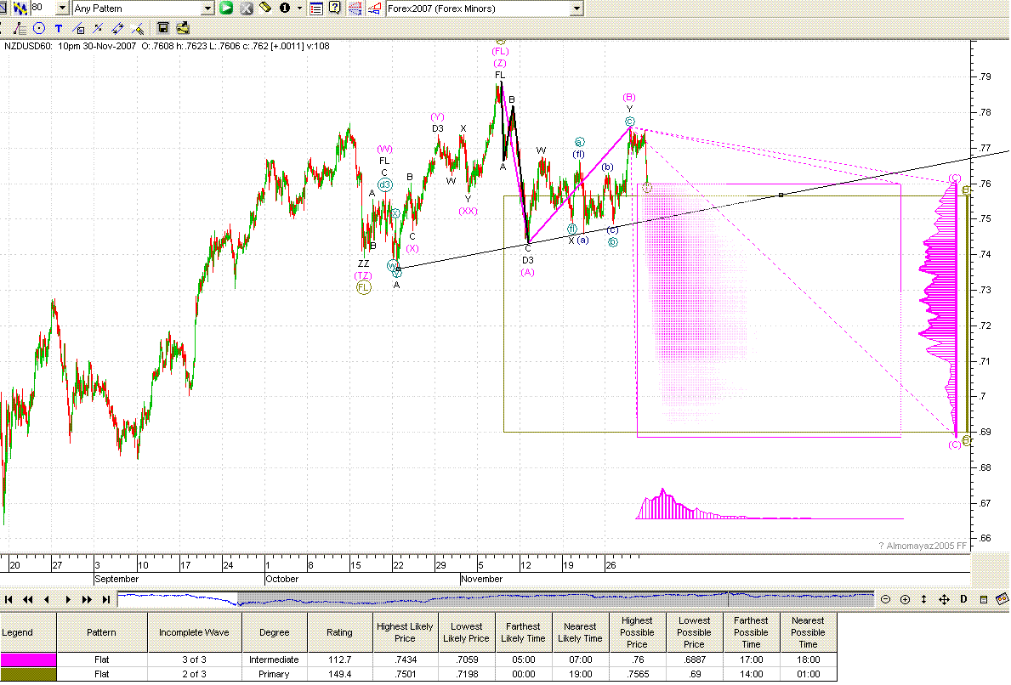
Task: Select the line with label tool
Action: [79, 28]
